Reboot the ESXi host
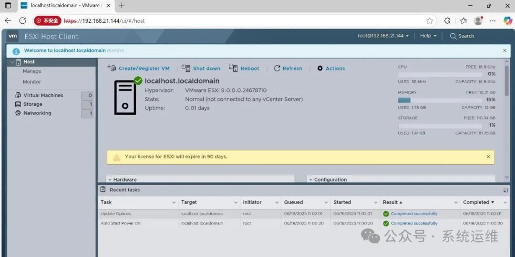 244,68
